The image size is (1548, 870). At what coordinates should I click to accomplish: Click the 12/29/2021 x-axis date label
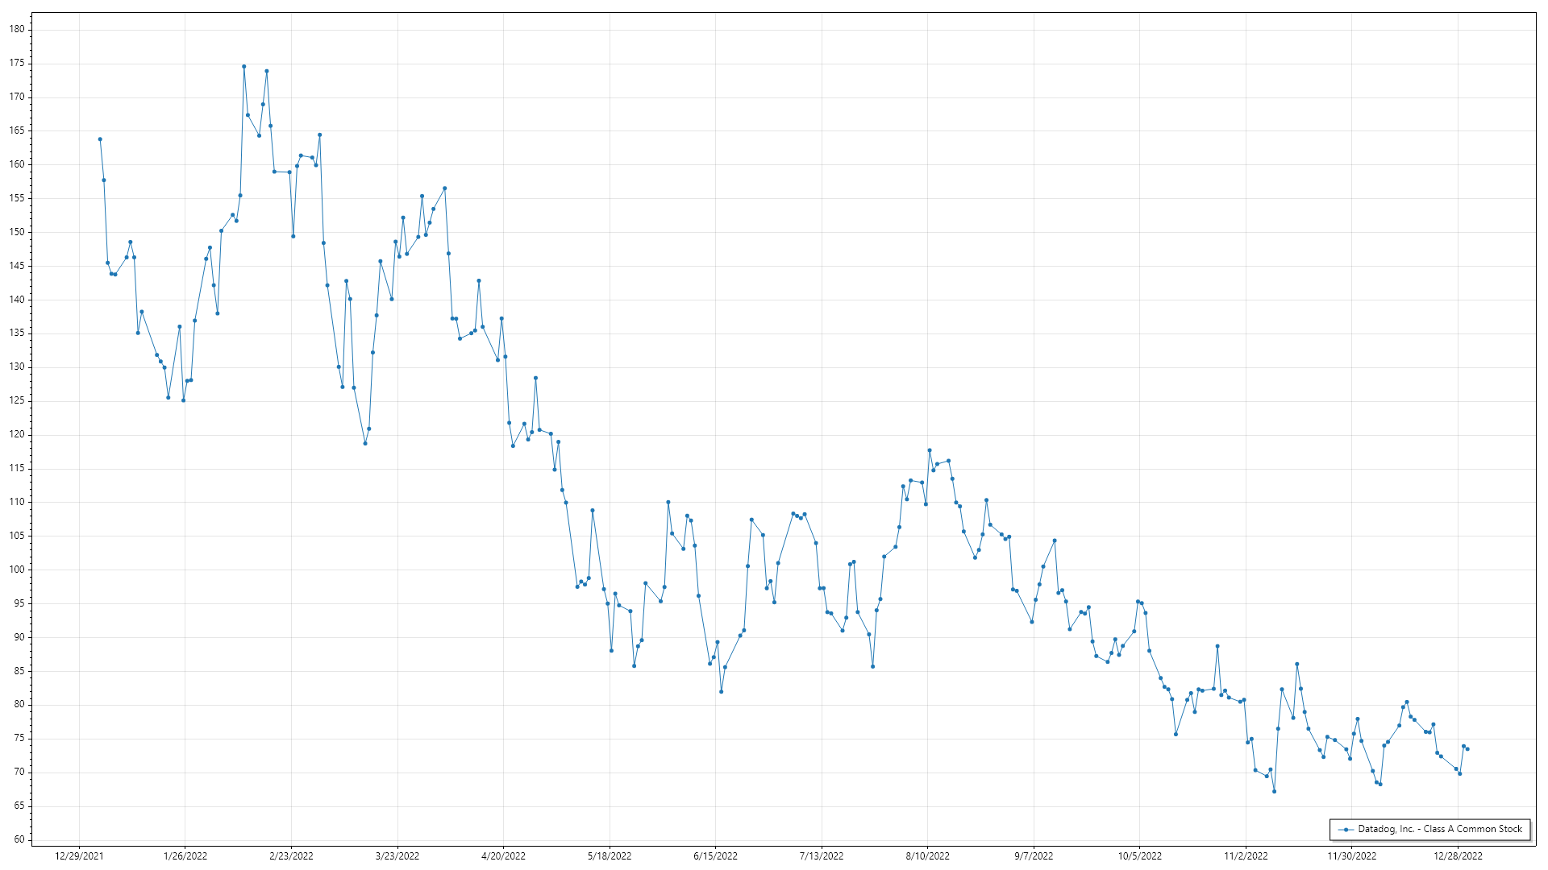79,856
